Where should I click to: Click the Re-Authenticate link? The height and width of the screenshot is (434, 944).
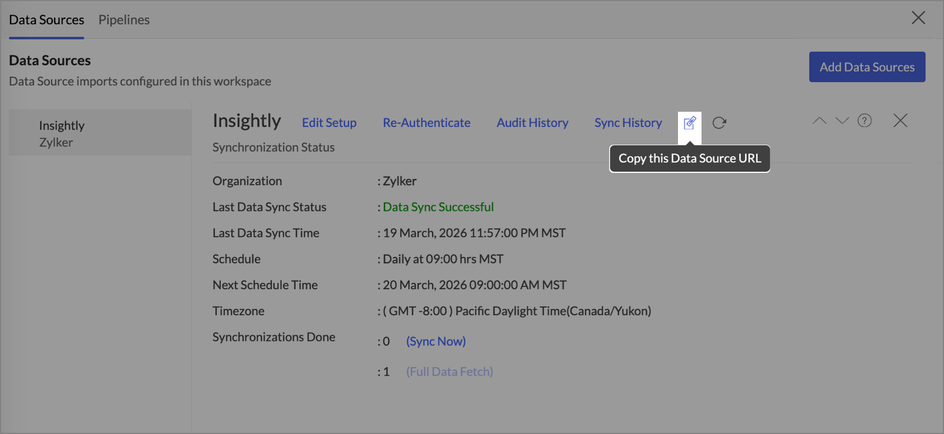tap(427, 123)
